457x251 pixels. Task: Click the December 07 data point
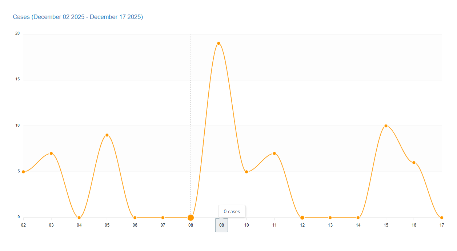(x=163, y=218)
